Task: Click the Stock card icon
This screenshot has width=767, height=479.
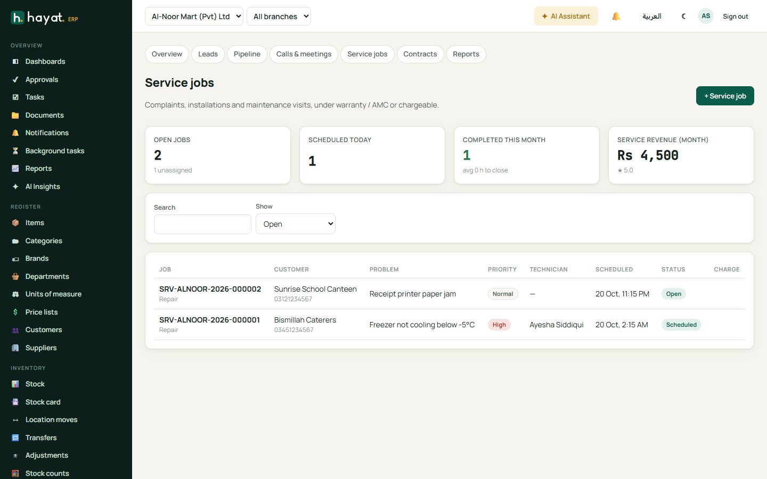Action: 15,402
